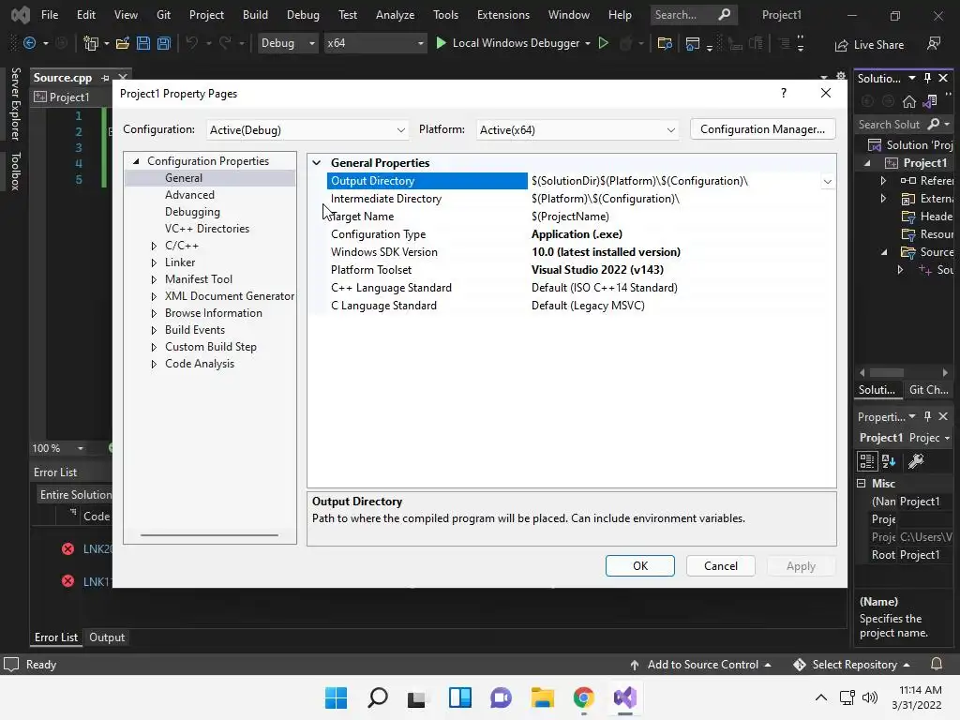The width and height of the screenshot is (960, 720).
Task: Click the Alphabetical sort icon in Properties panel
Action: pos(889,461)
